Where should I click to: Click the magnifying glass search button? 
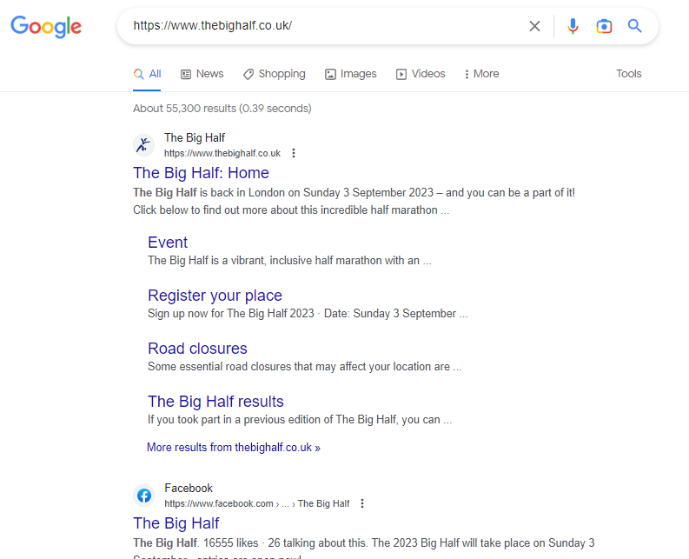[634, 26]
